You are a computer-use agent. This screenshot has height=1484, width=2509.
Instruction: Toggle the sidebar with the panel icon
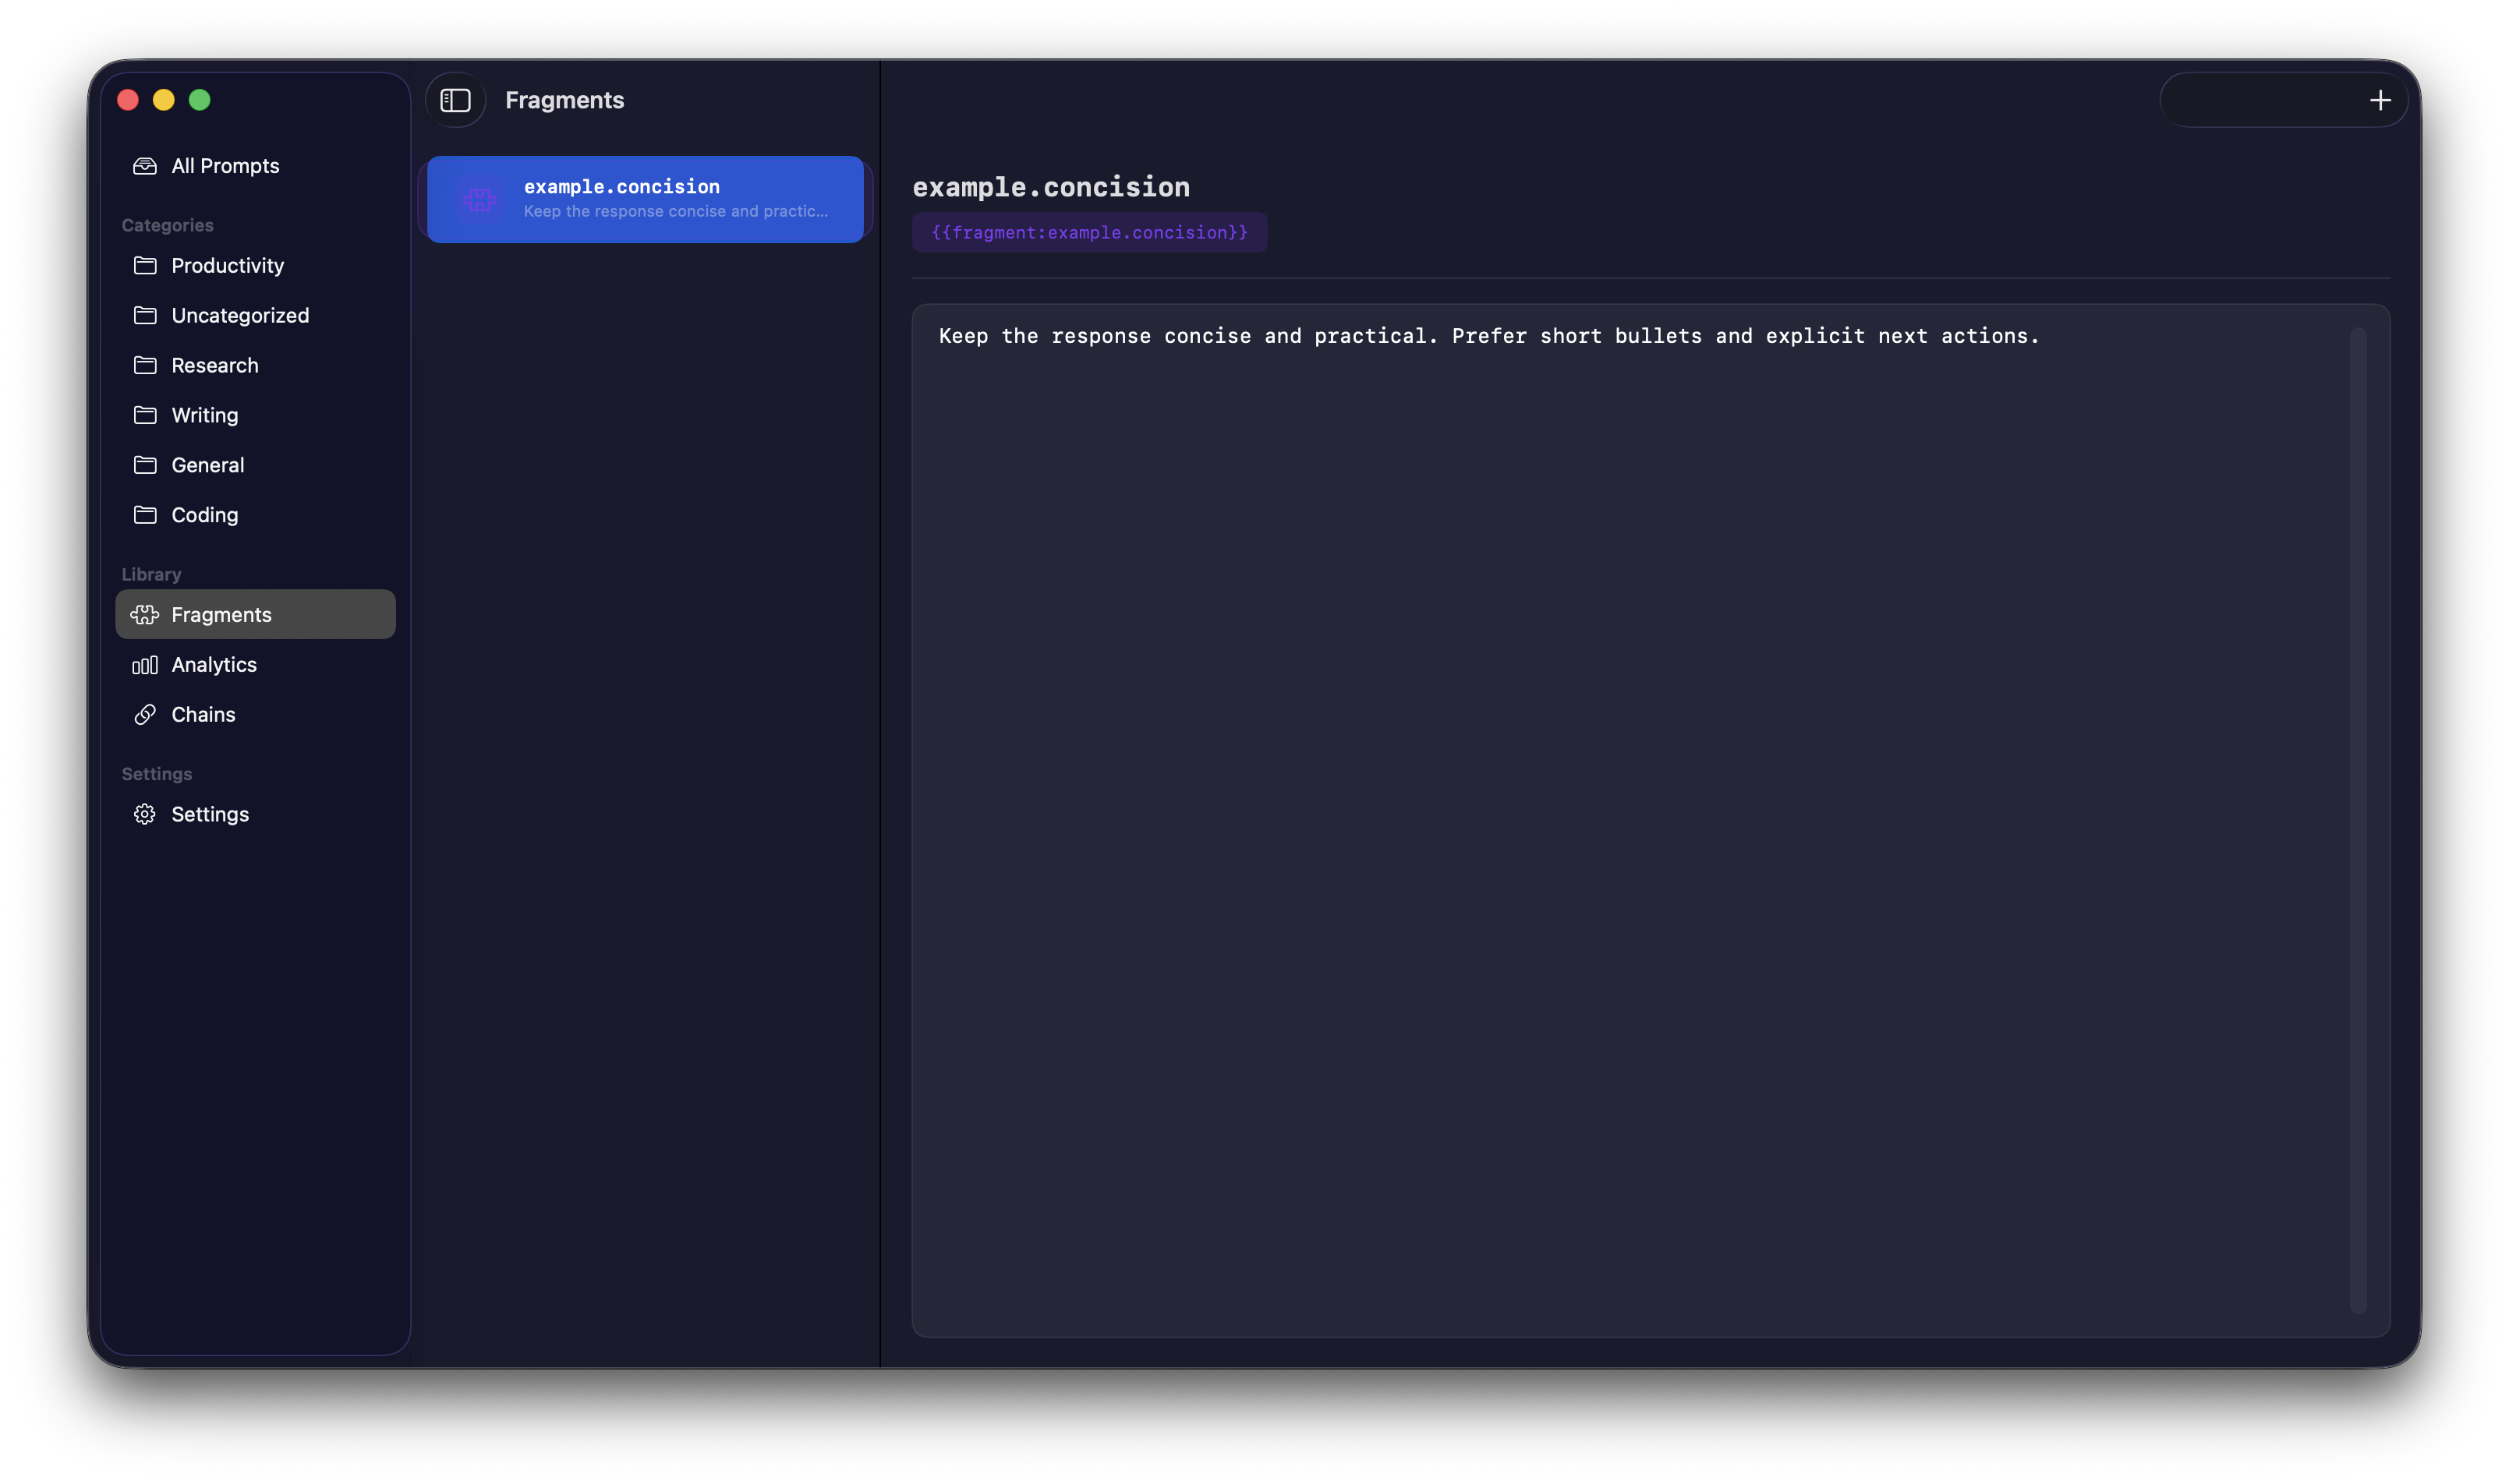(456, 100)
